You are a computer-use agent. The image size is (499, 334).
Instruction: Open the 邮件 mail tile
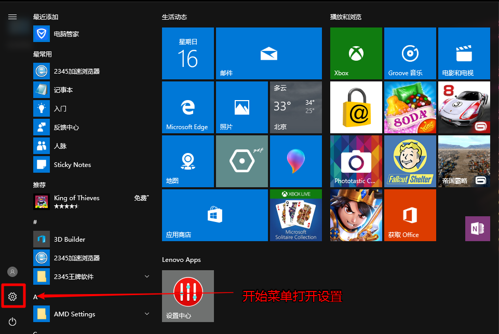(269, 53)
